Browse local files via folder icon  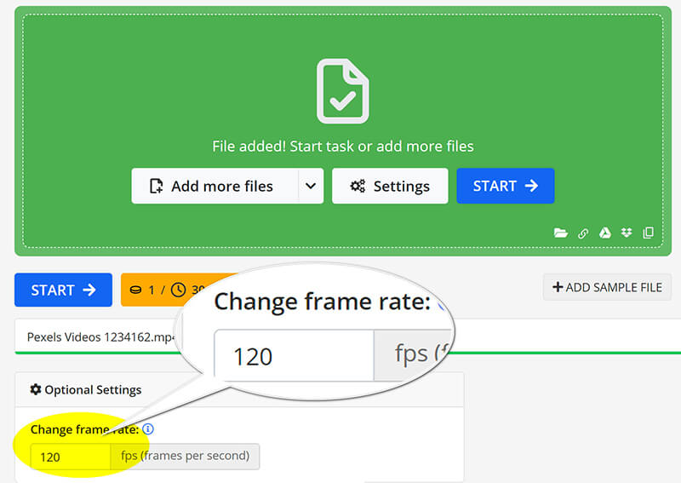(x=561, y=233)
